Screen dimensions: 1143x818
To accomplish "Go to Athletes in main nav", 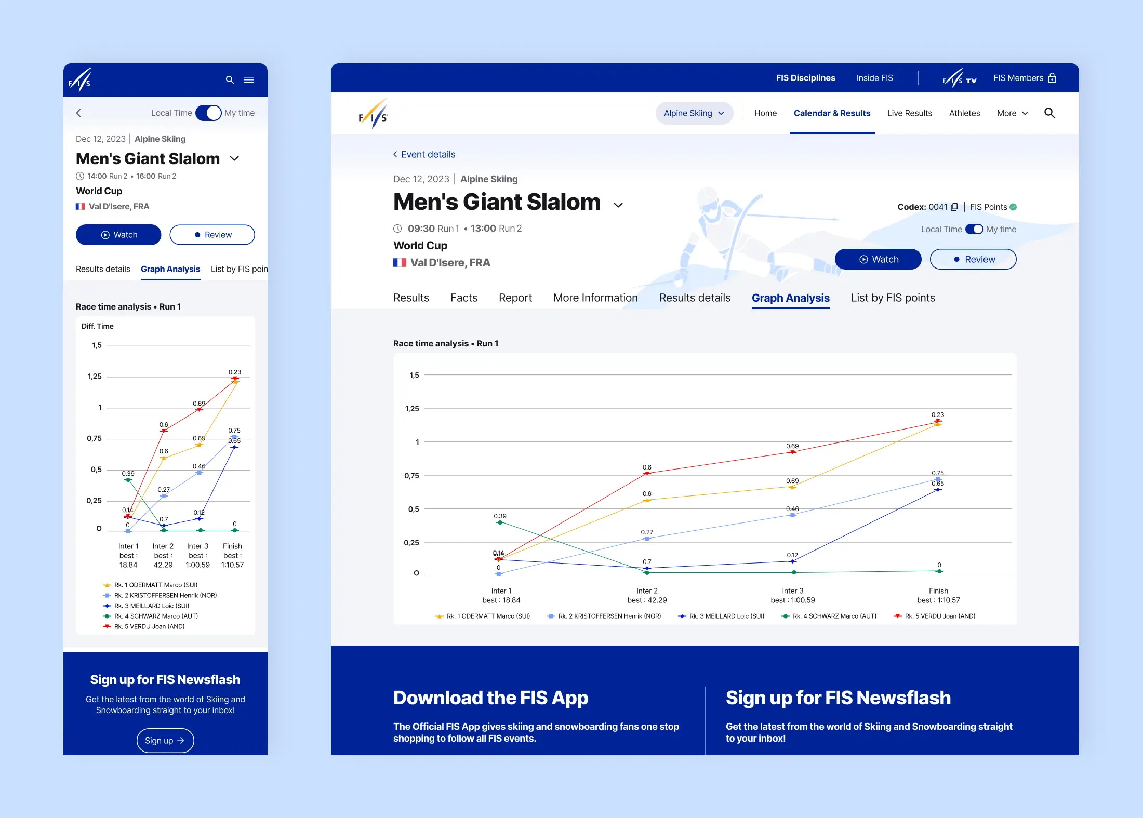I will click(x=964, y=113).
